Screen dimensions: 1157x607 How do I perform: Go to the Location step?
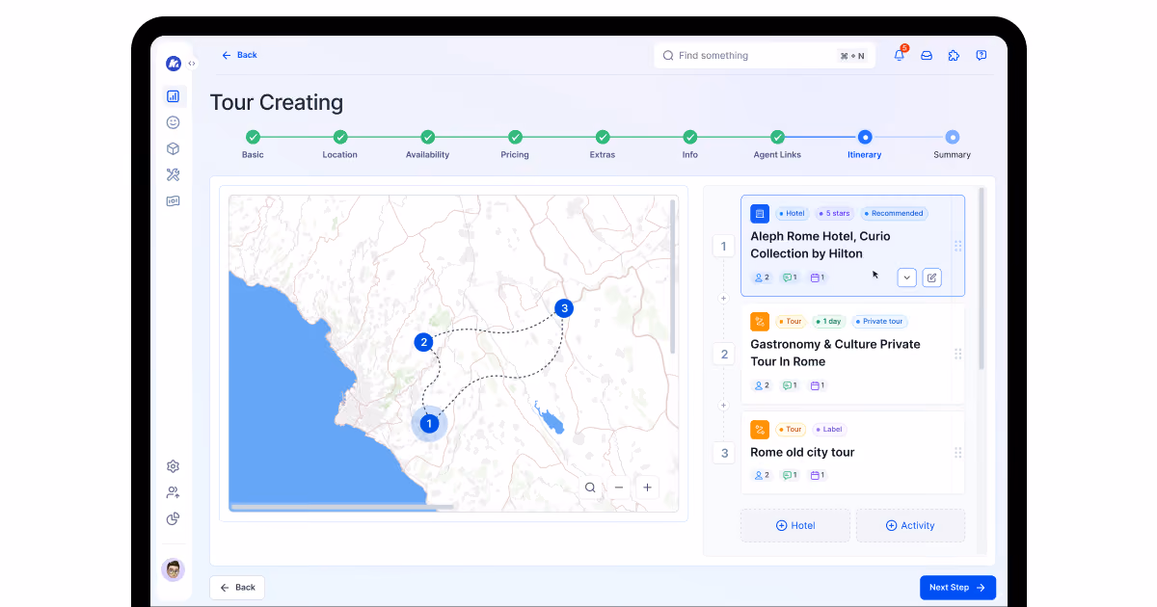coord(340,137)
